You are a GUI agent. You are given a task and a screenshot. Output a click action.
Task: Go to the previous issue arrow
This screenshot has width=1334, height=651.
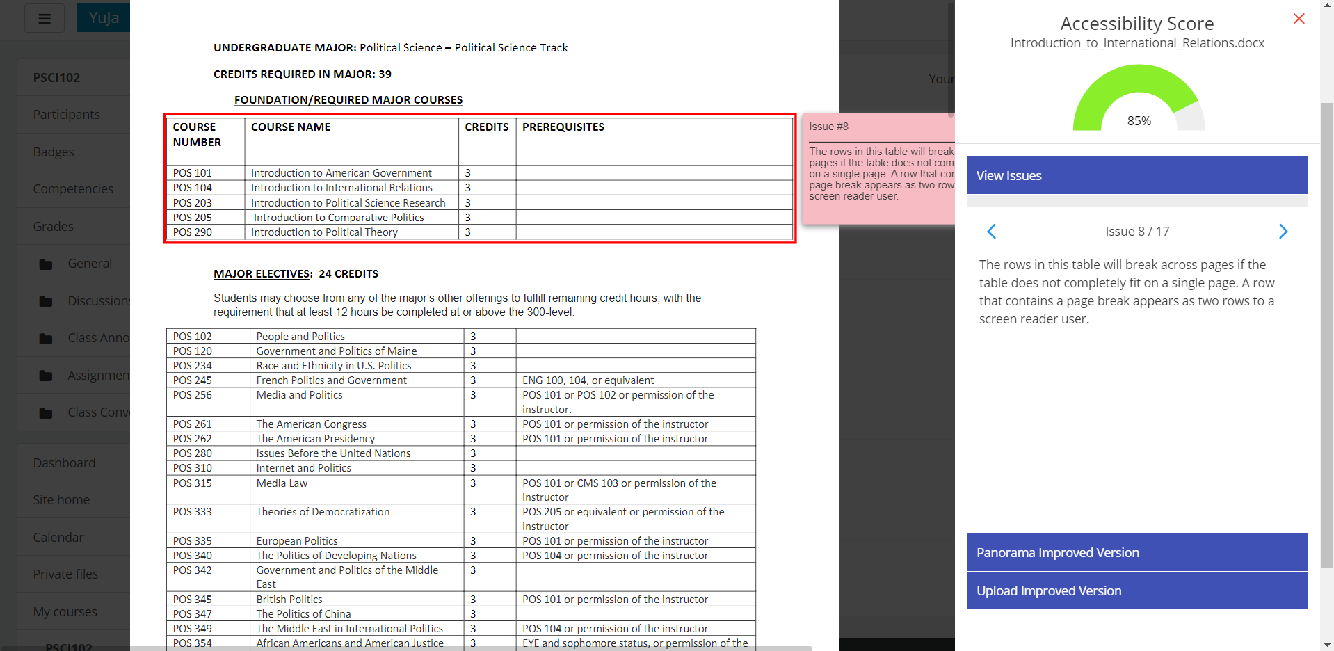tap(992, 232)
